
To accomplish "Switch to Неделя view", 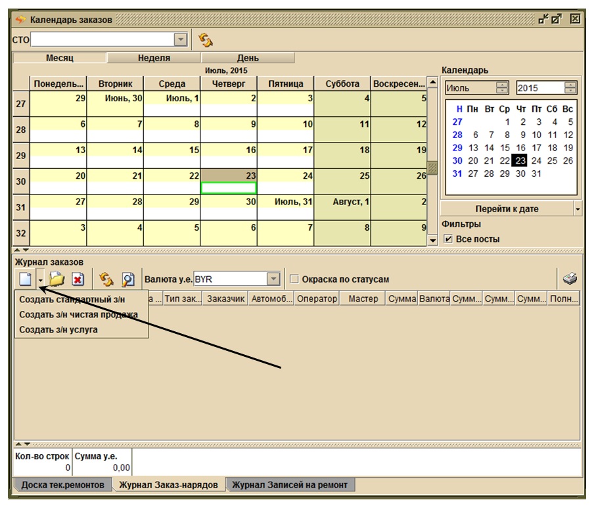I will click(154, 58).
